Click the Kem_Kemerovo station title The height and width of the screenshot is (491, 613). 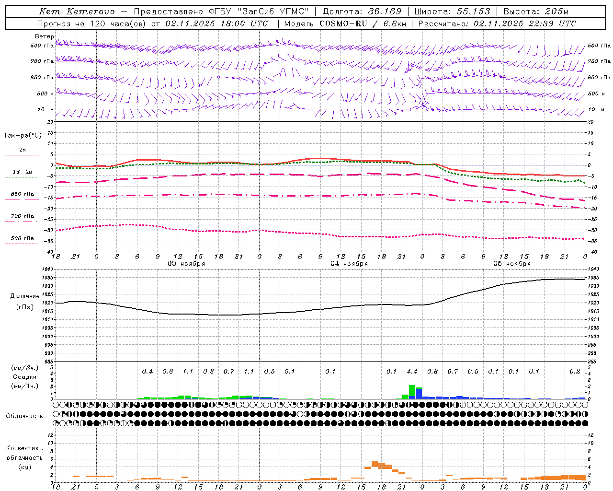77,12
